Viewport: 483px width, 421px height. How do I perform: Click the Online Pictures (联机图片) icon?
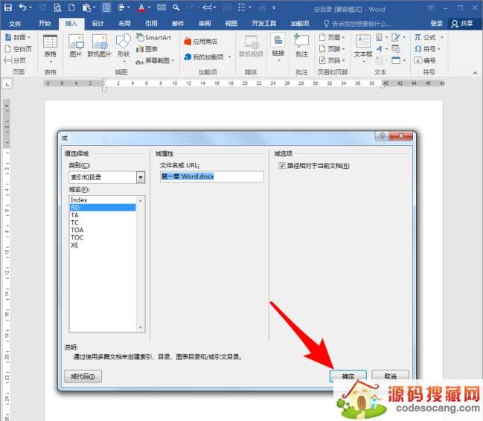pyautogui.click(x=99, y=46)
